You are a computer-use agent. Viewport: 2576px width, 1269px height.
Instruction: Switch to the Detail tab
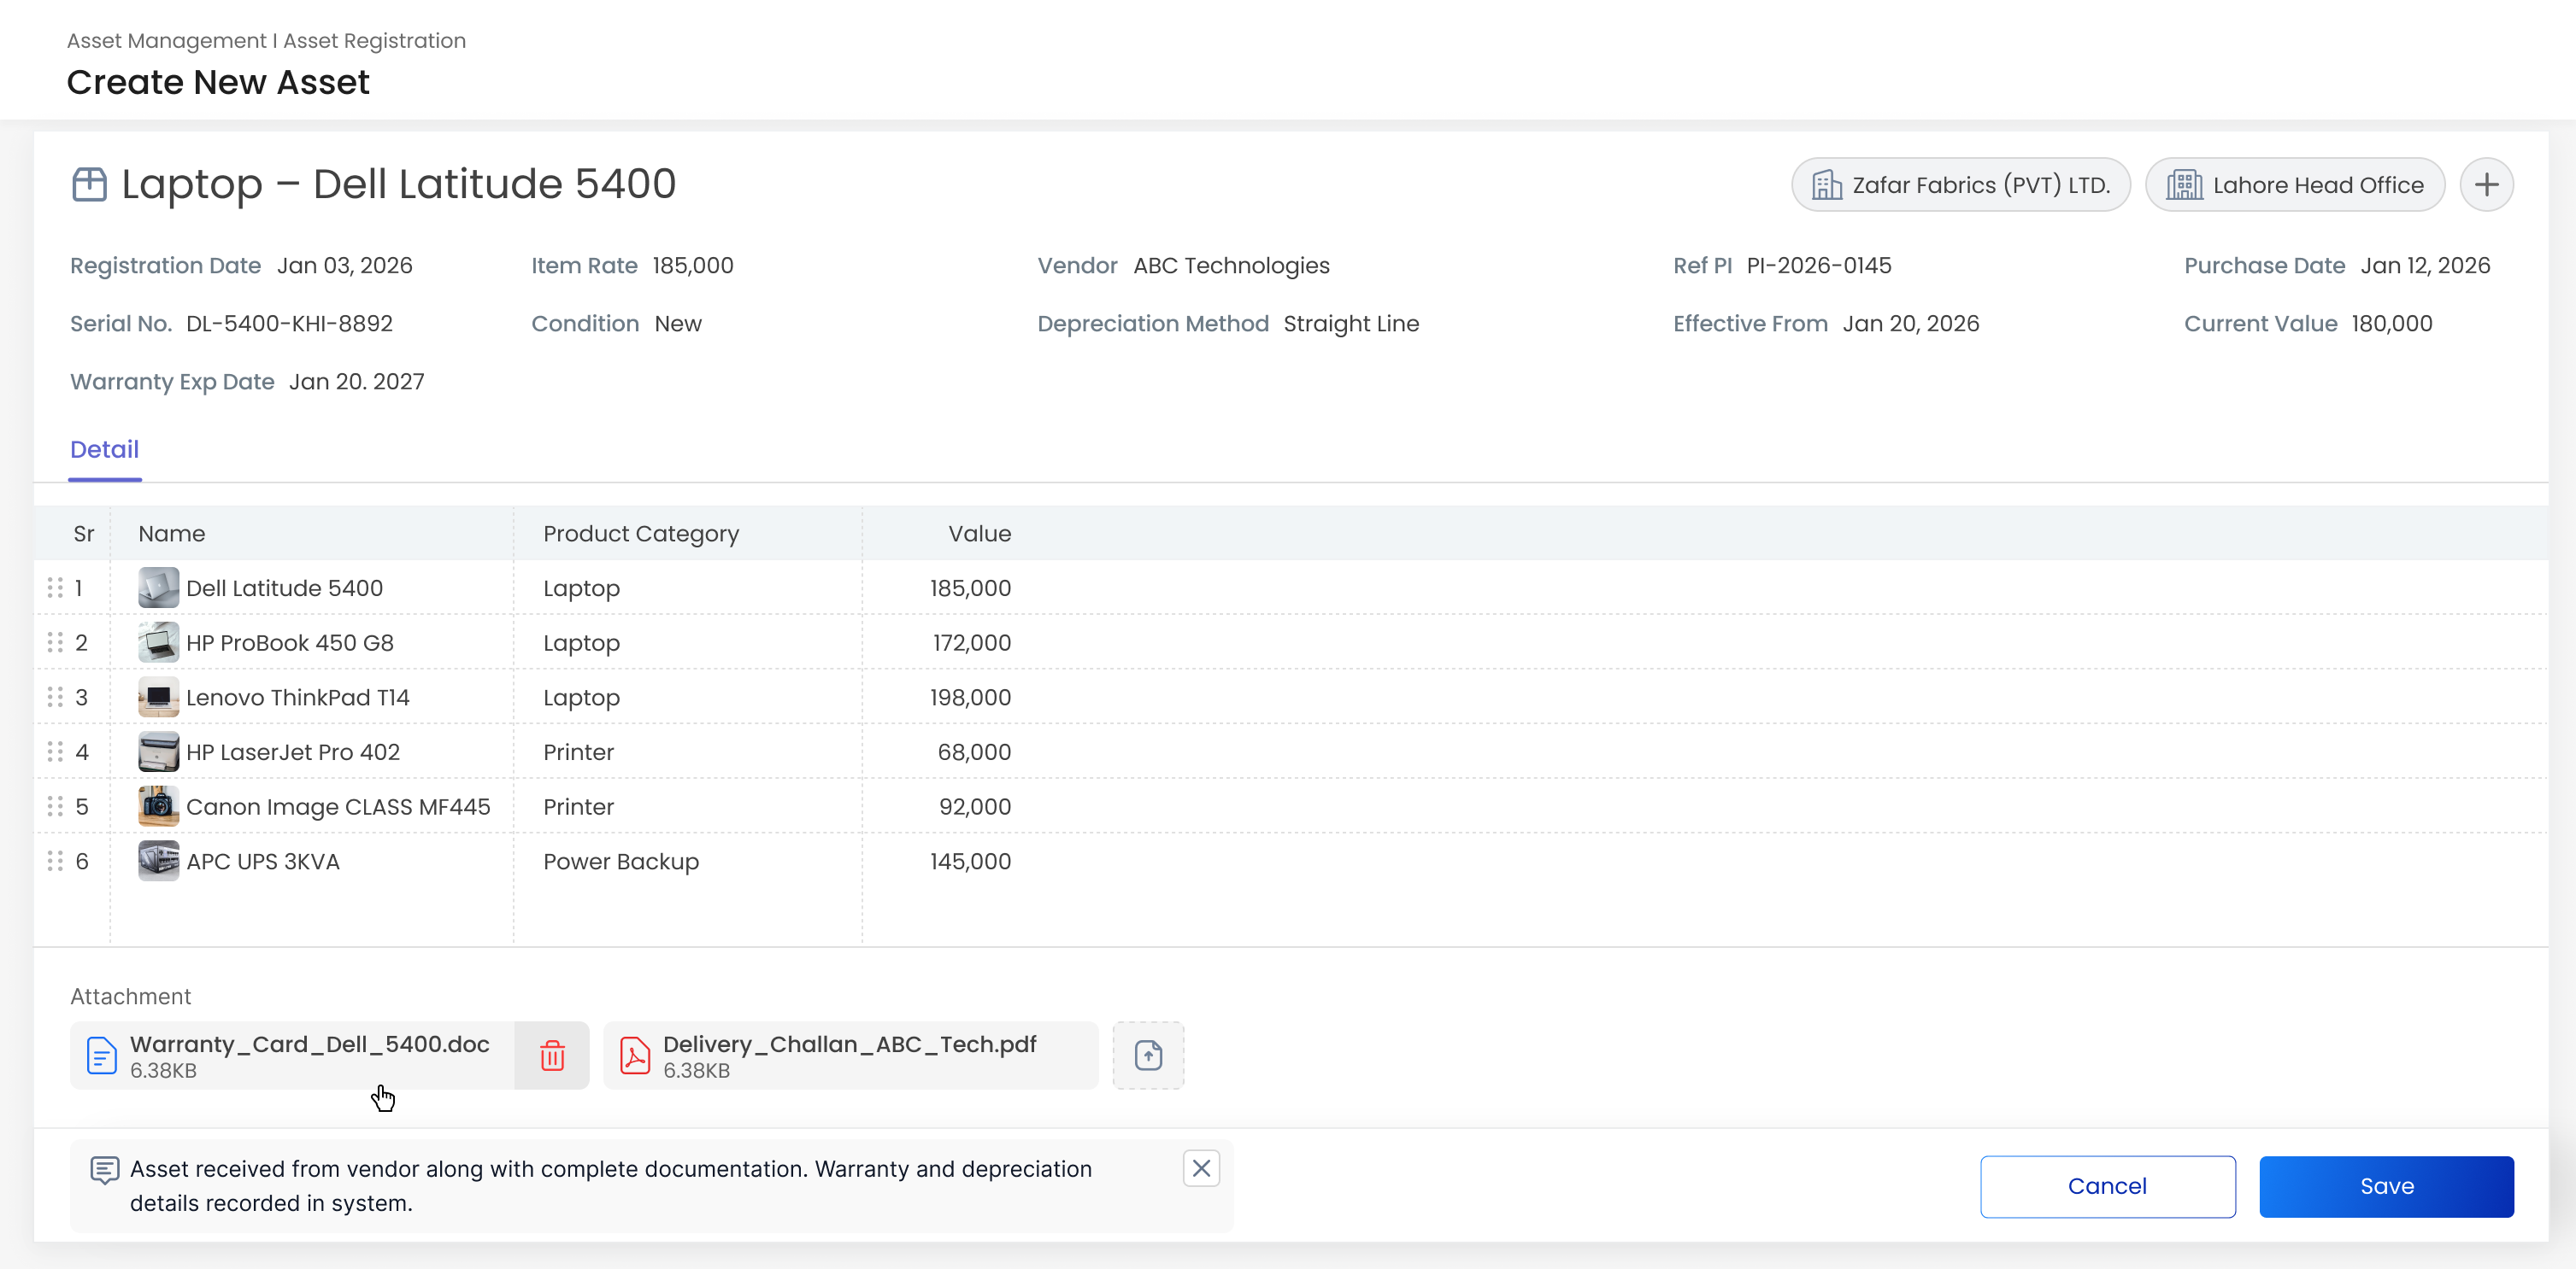(104, 450)
